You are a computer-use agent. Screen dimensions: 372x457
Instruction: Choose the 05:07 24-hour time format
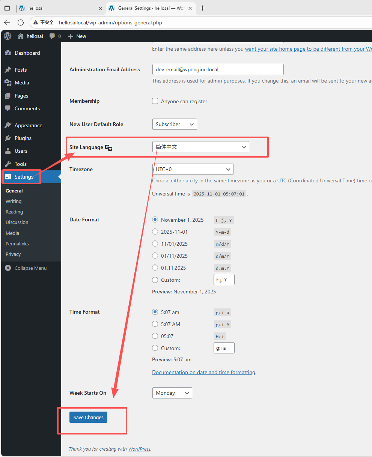click(155, 336)
